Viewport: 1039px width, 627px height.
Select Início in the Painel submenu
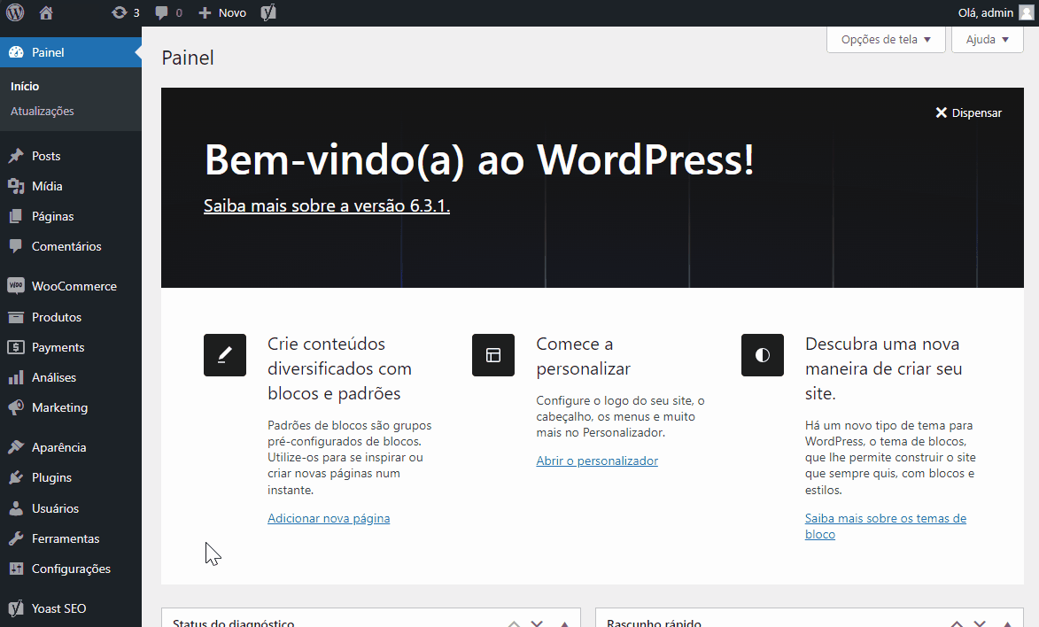coord(25,86)
